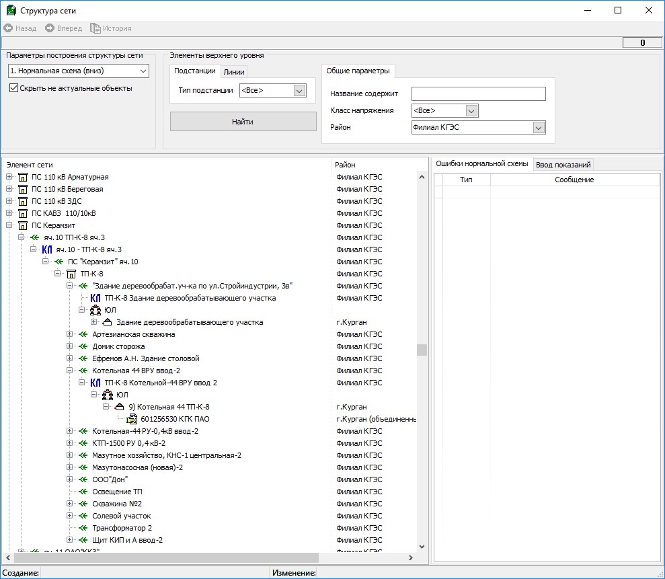The height and width of the screenshot is (579, 665).
Task: Click substation icon of ПС 110 кВ ЗДС
Action: (x=23, y=201)
